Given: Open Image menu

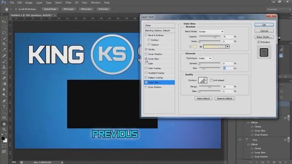Looking at the screenshot, I should click(x=29, y=3).
